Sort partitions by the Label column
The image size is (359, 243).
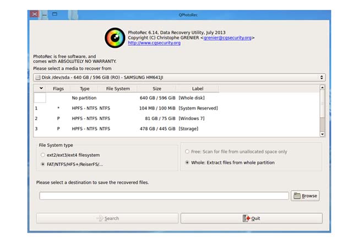pyautogui.click(x=197, y=88)
